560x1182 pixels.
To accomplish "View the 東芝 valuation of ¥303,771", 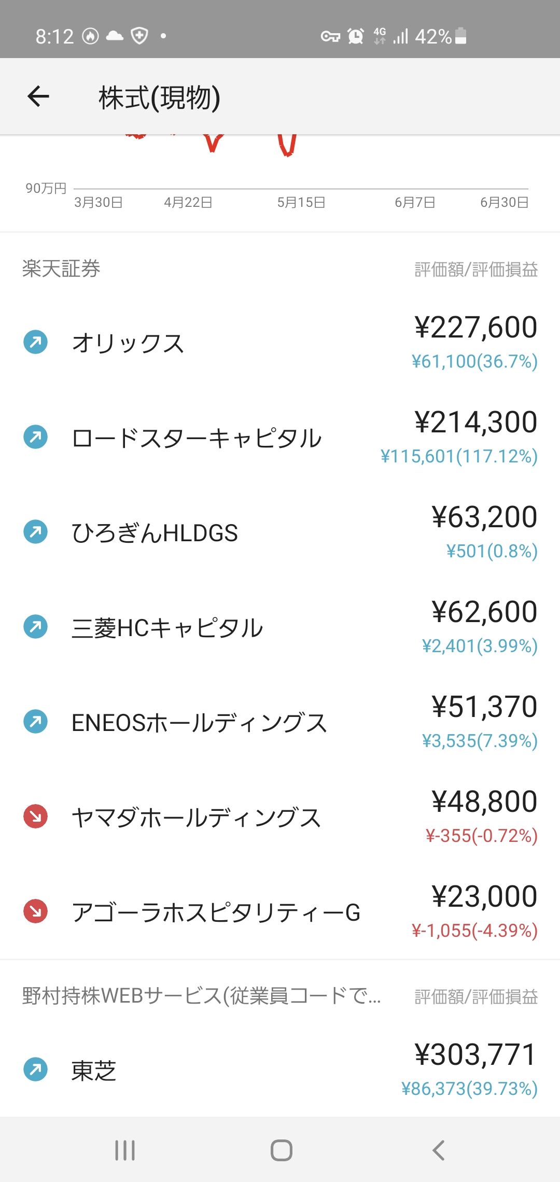I will pyautogui.click(x=475, y=1055).
